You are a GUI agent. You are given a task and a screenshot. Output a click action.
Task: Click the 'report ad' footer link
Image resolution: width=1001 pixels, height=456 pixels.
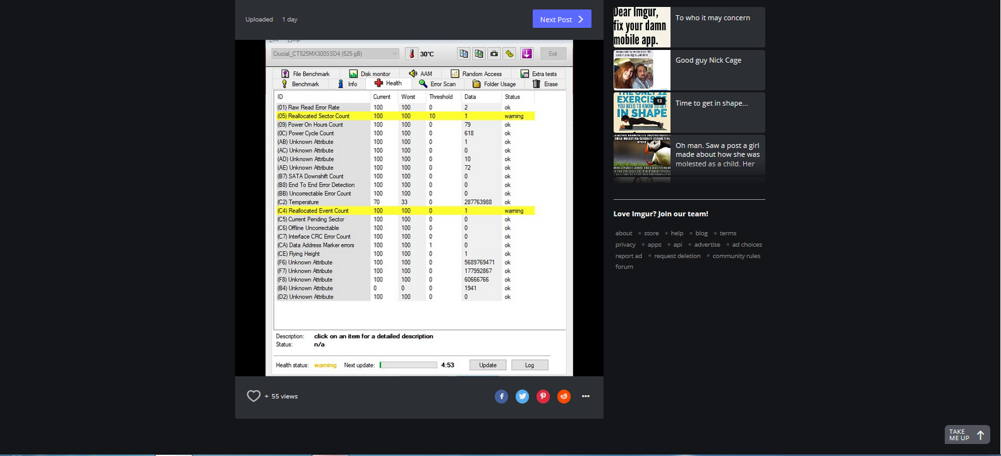(x=629, y=256)
